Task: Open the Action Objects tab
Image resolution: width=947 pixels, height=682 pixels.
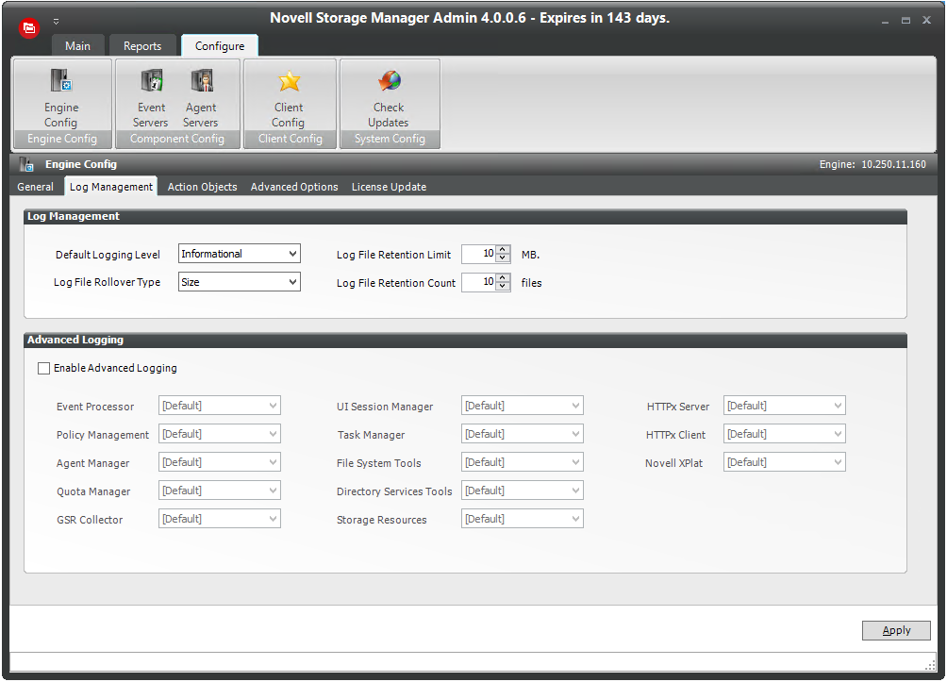Action: pos(203,187)
